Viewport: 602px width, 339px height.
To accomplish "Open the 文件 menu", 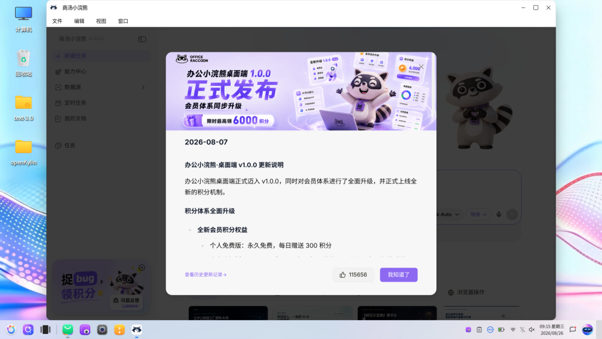I will coord(57,21).
